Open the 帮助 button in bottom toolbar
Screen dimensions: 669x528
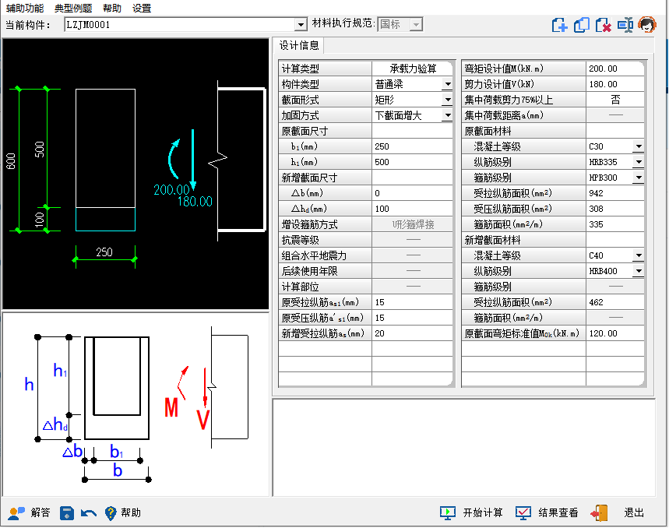tap(123, 512)
